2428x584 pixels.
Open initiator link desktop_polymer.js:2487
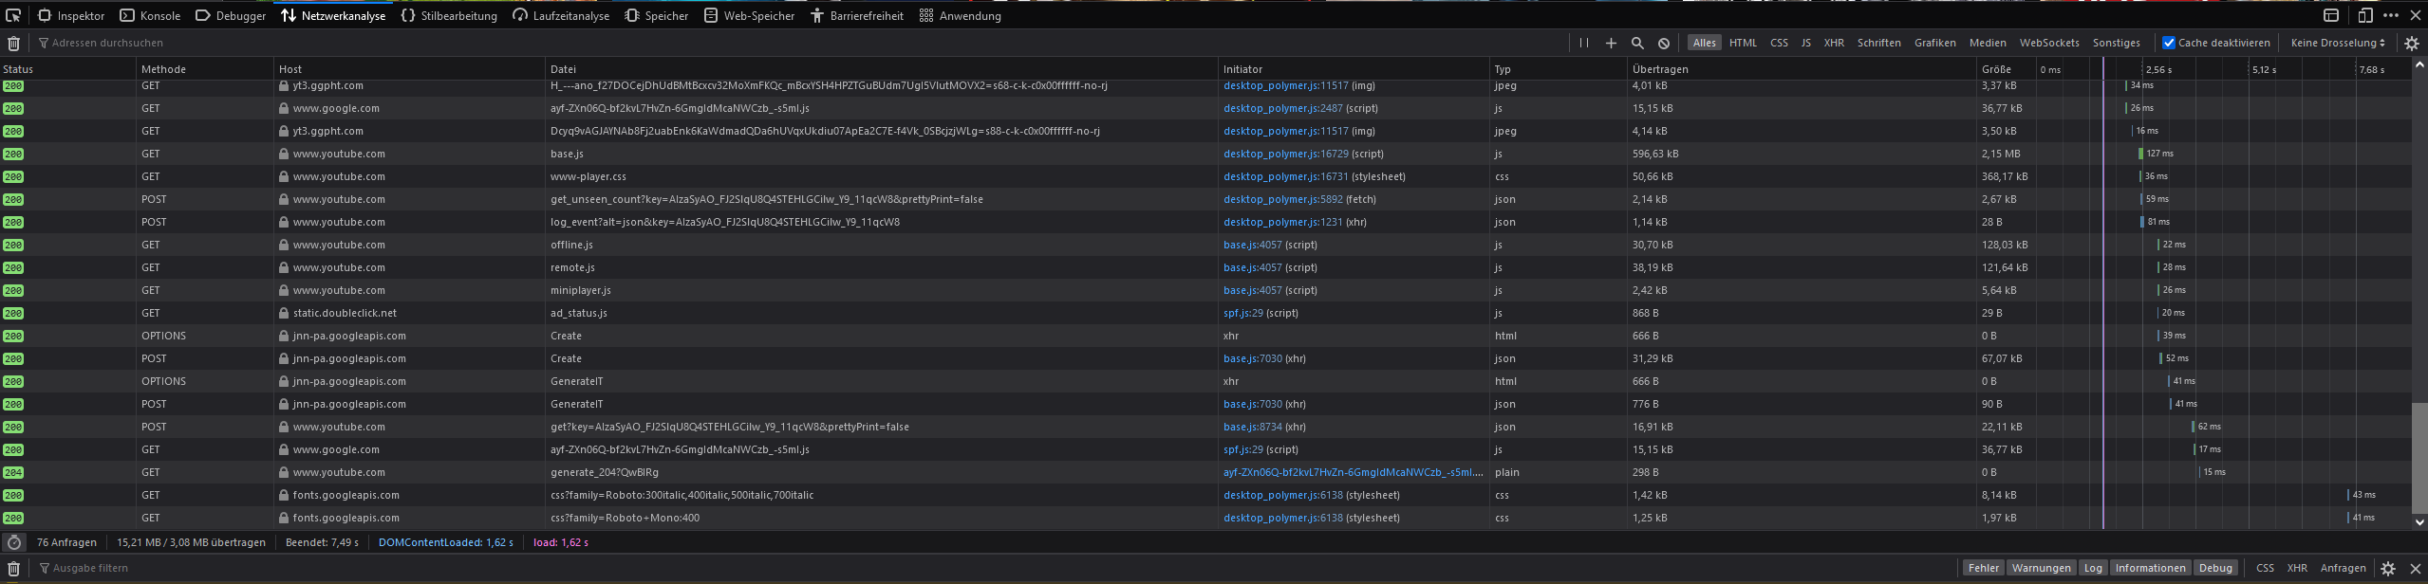click(1282, 108)
